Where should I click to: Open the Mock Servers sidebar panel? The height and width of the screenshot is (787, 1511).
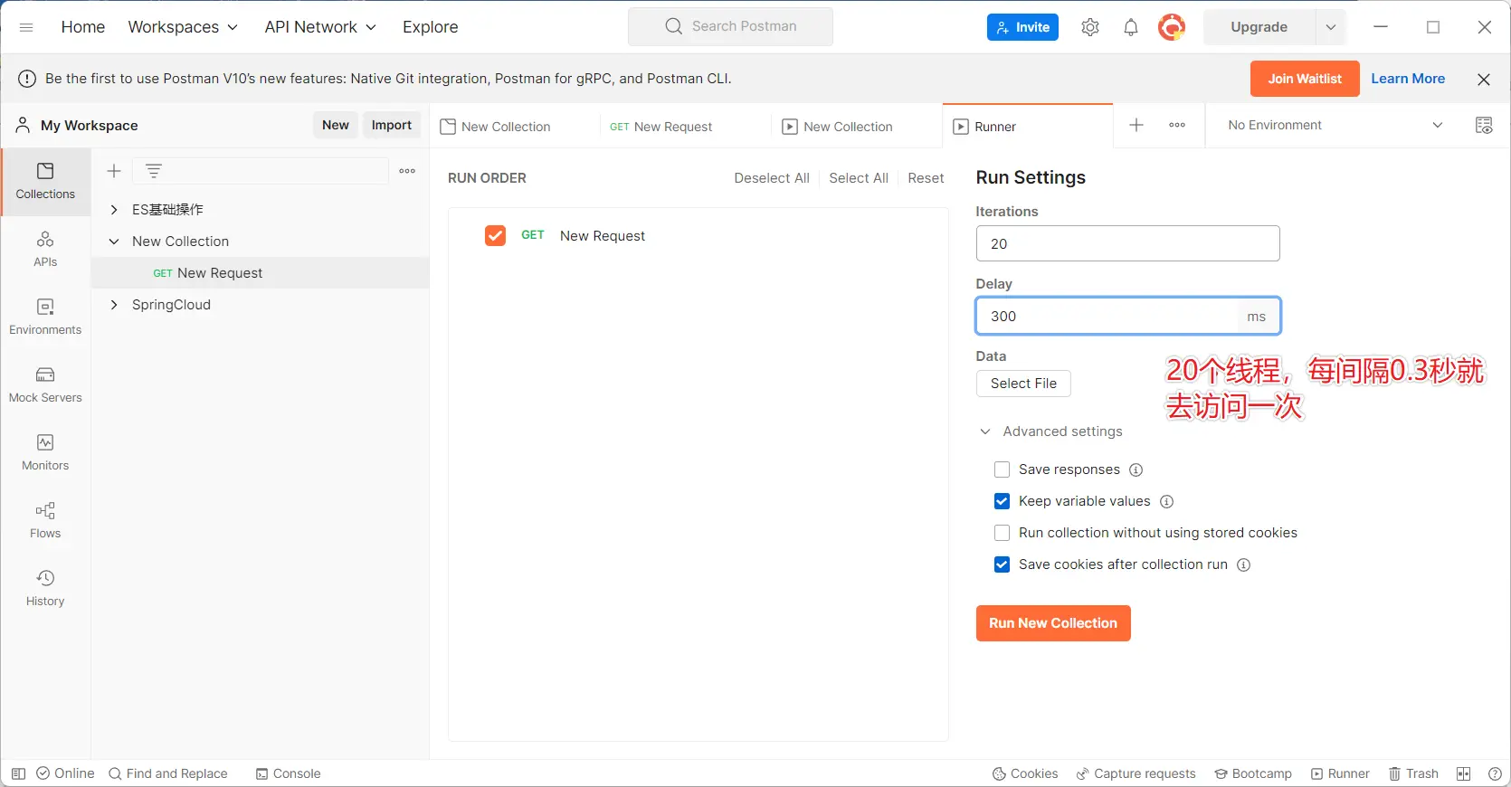coord(45,385)
